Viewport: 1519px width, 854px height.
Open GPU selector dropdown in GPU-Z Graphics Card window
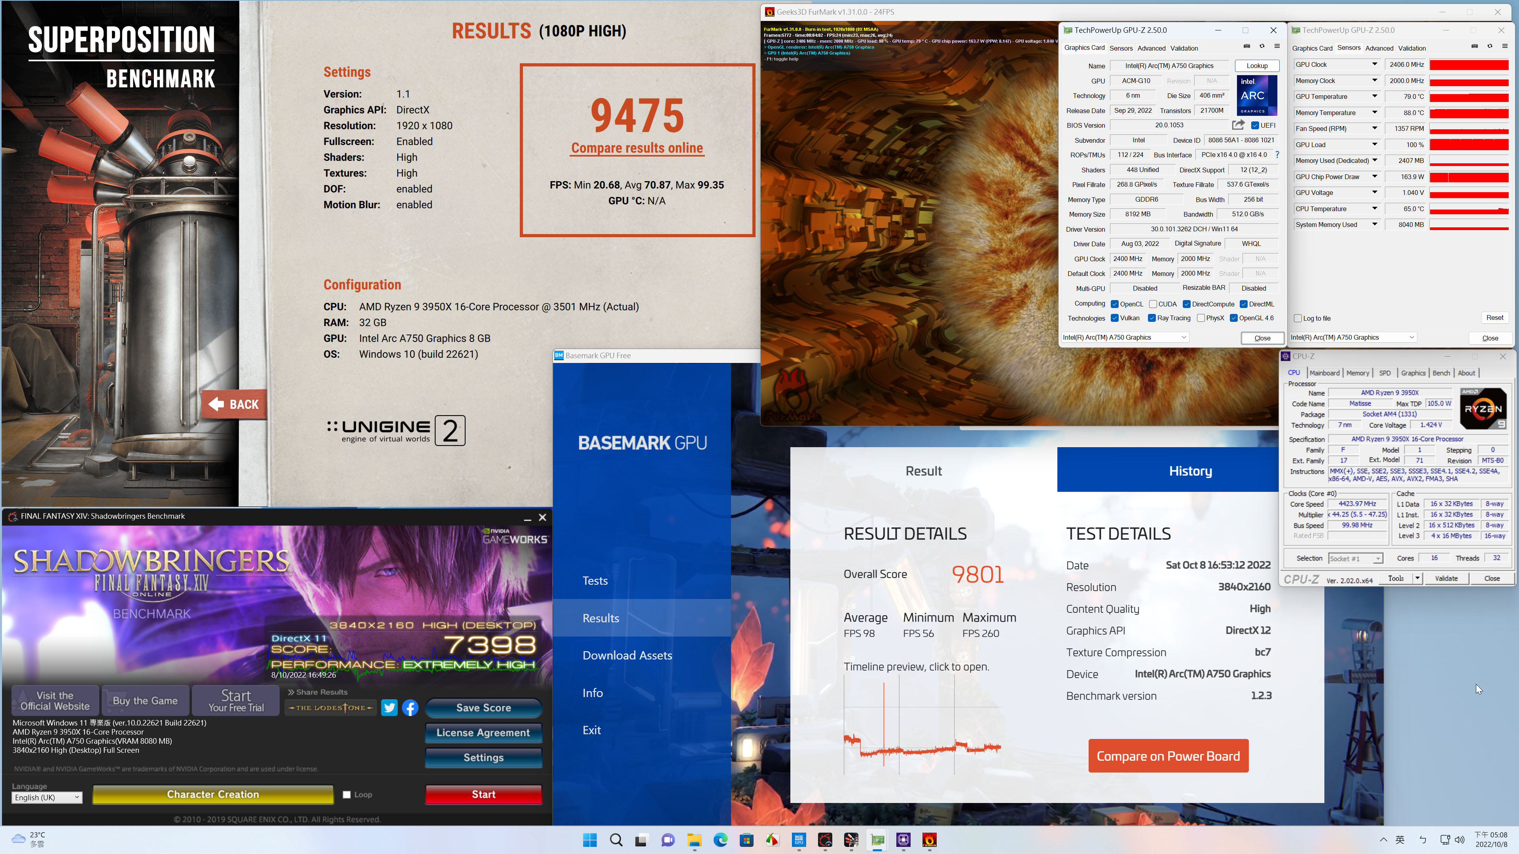1125,337
